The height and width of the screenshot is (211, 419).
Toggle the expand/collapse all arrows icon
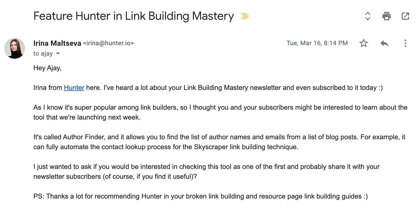368,16
